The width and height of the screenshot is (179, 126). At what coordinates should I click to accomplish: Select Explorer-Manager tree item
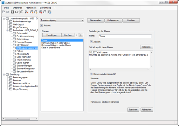(24, 66)
